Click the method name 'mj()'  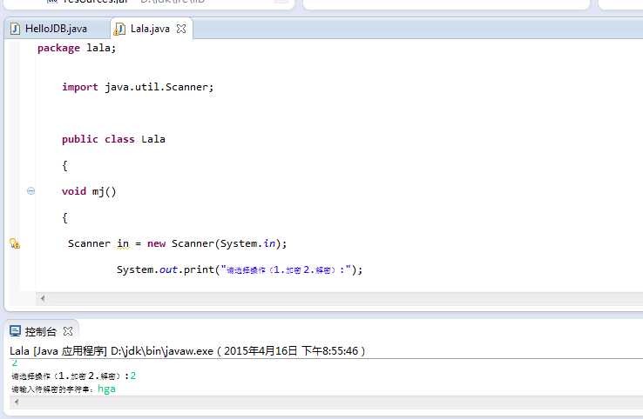click(105, 191)
